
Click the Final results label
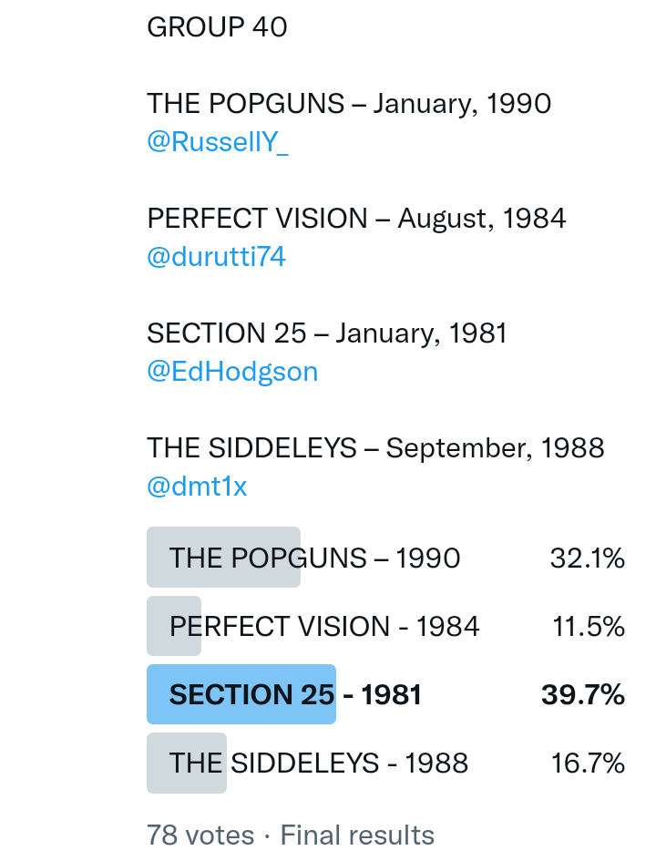[357, 835]
